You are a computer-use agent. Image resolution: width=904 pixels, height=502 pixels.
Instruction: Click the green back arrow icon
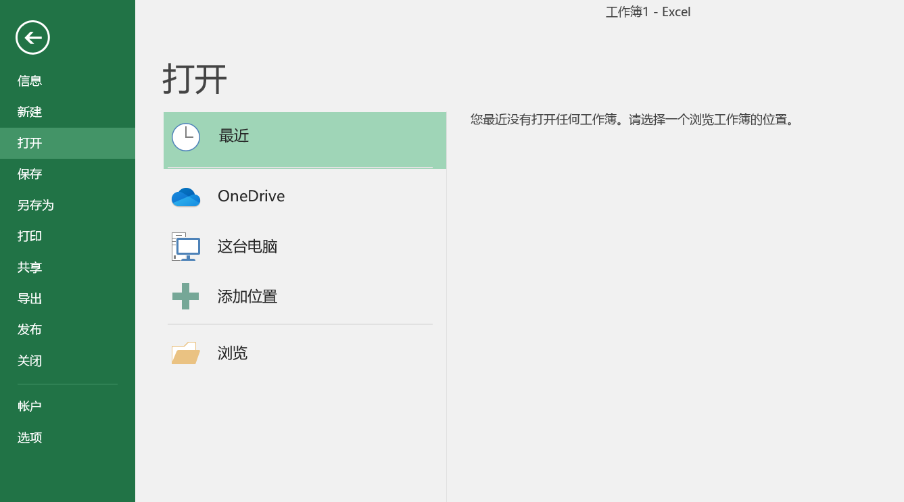32,37
